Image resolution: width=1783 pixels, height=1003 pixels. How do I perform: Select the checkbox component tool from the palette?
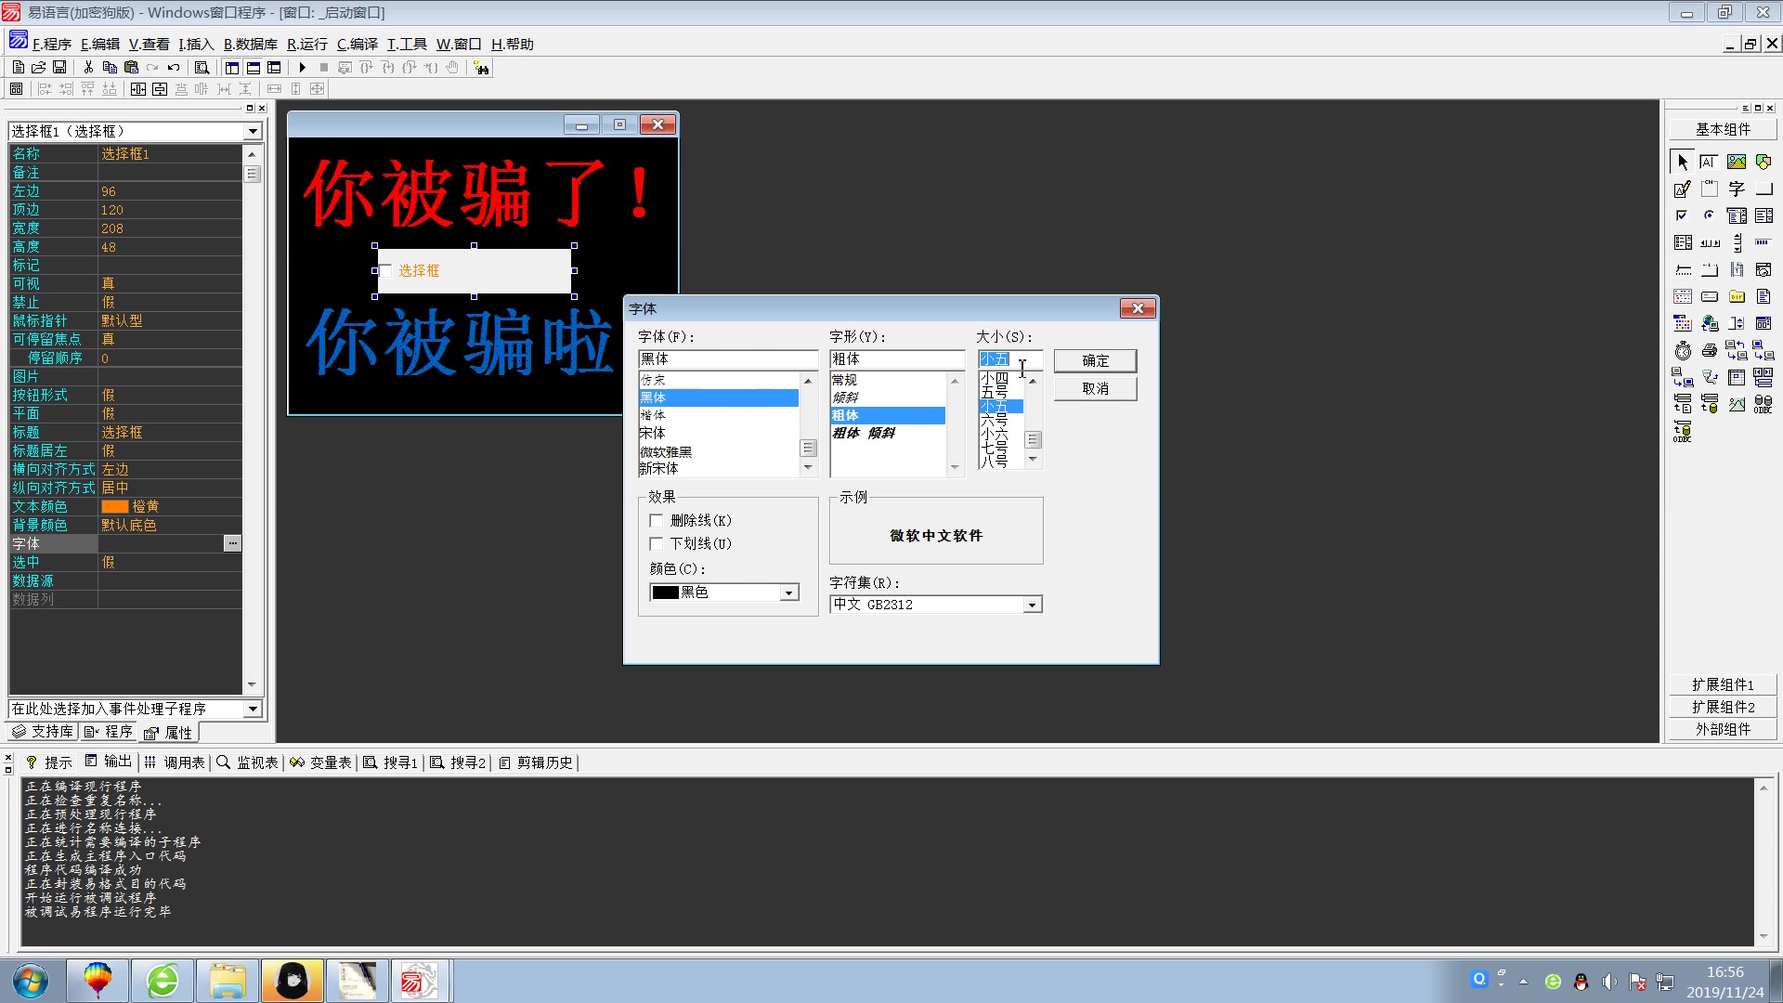click(1682, 215)
